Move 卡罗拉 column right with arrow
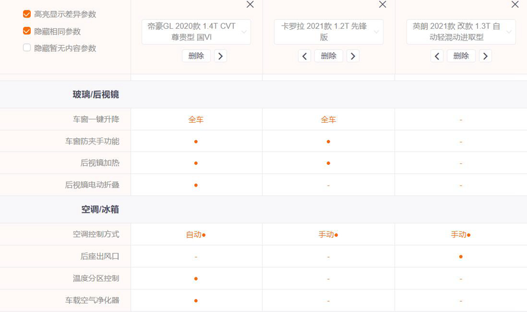The width and height of the screenshot is (527, 312). point(353,56)
